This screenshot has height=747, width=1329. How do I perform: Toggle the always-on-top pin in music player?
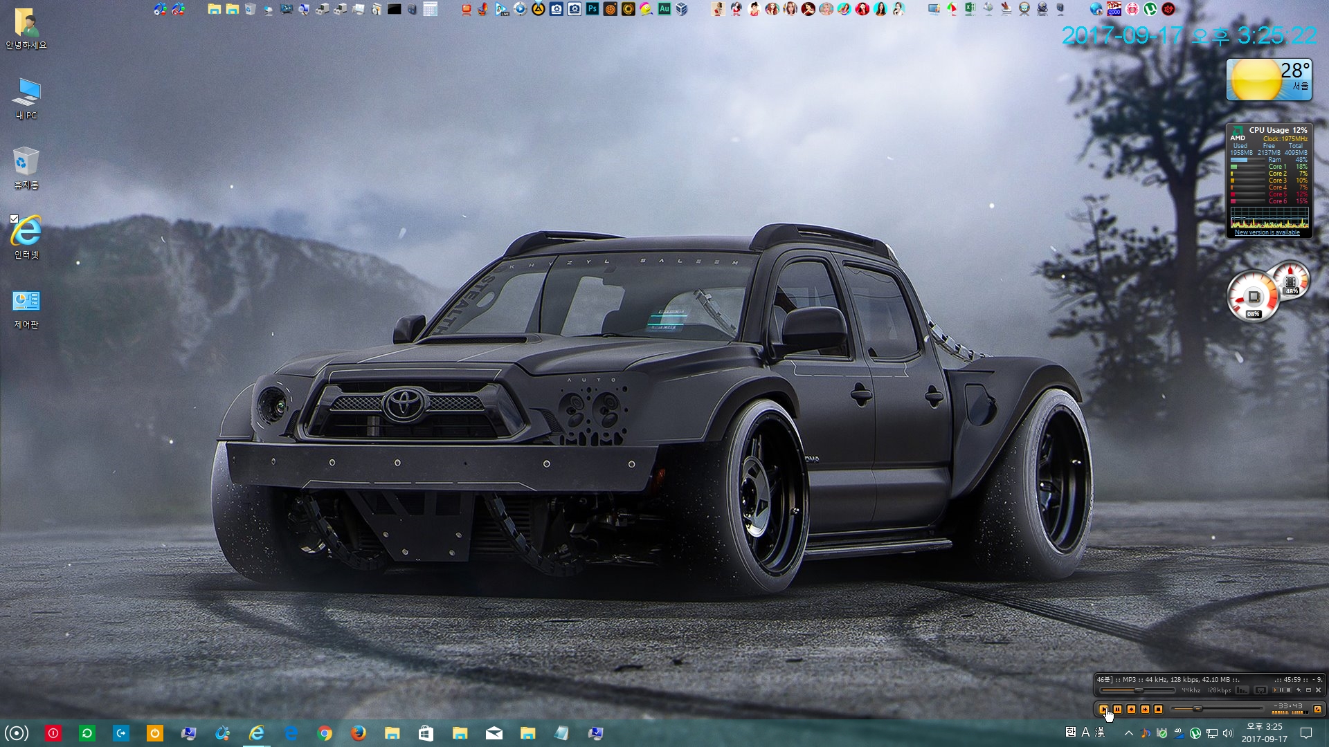(1299, 690)
